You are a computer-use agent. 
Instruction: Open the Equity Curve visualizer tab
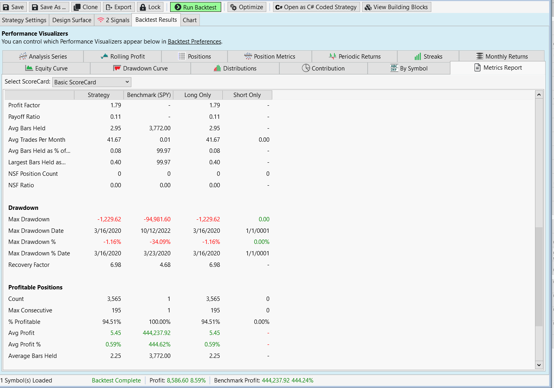(46, 68)
